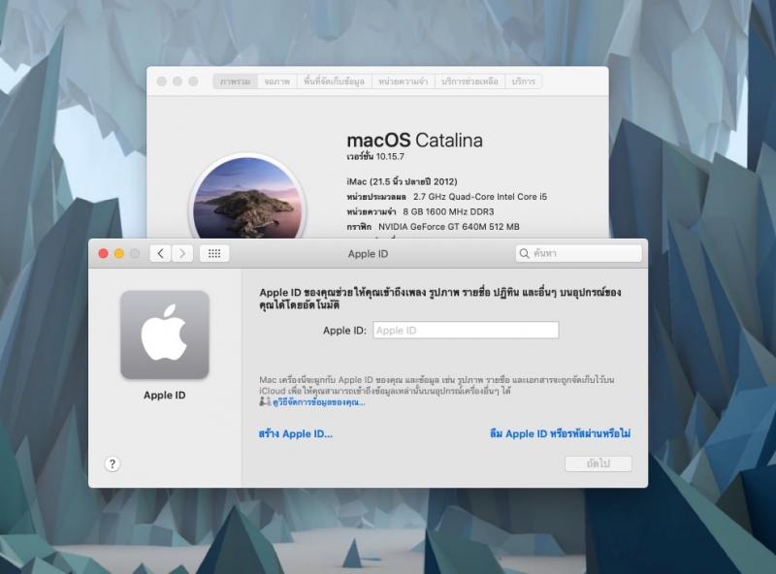Image resolution: width=776 pixels, height=574 pixels.
Task: Open help with the question mark button
Action: tap(113, 463)
